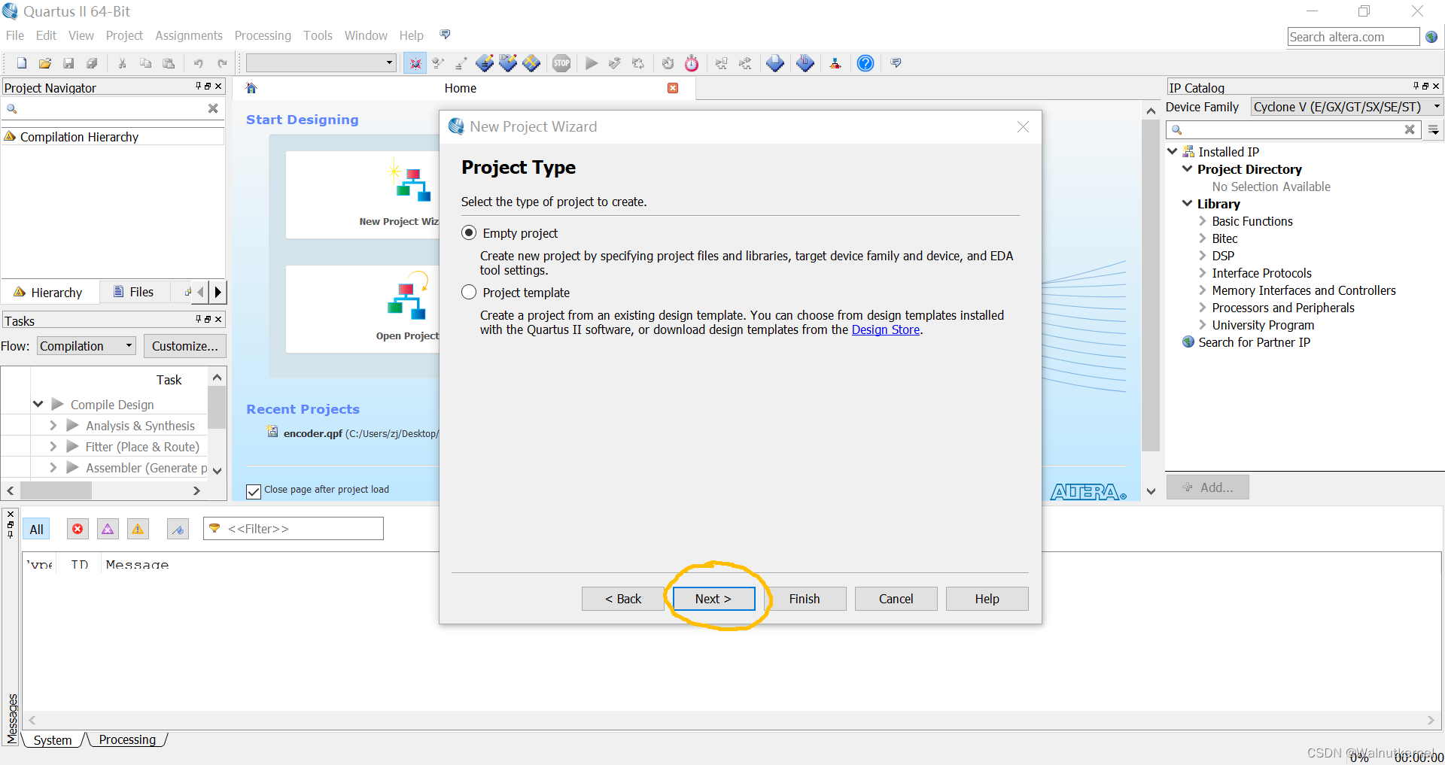
Task: Expand the Basic Functions library node
Action: (1202, 221)
